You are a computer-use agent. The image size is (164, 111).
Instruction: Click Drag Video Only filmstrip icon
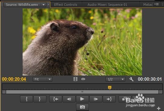coord(75,79)
